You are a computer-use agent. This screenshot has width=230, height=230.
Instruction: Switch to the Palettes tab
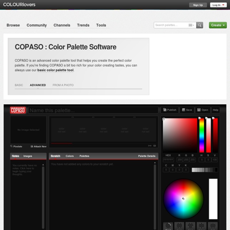84,156
